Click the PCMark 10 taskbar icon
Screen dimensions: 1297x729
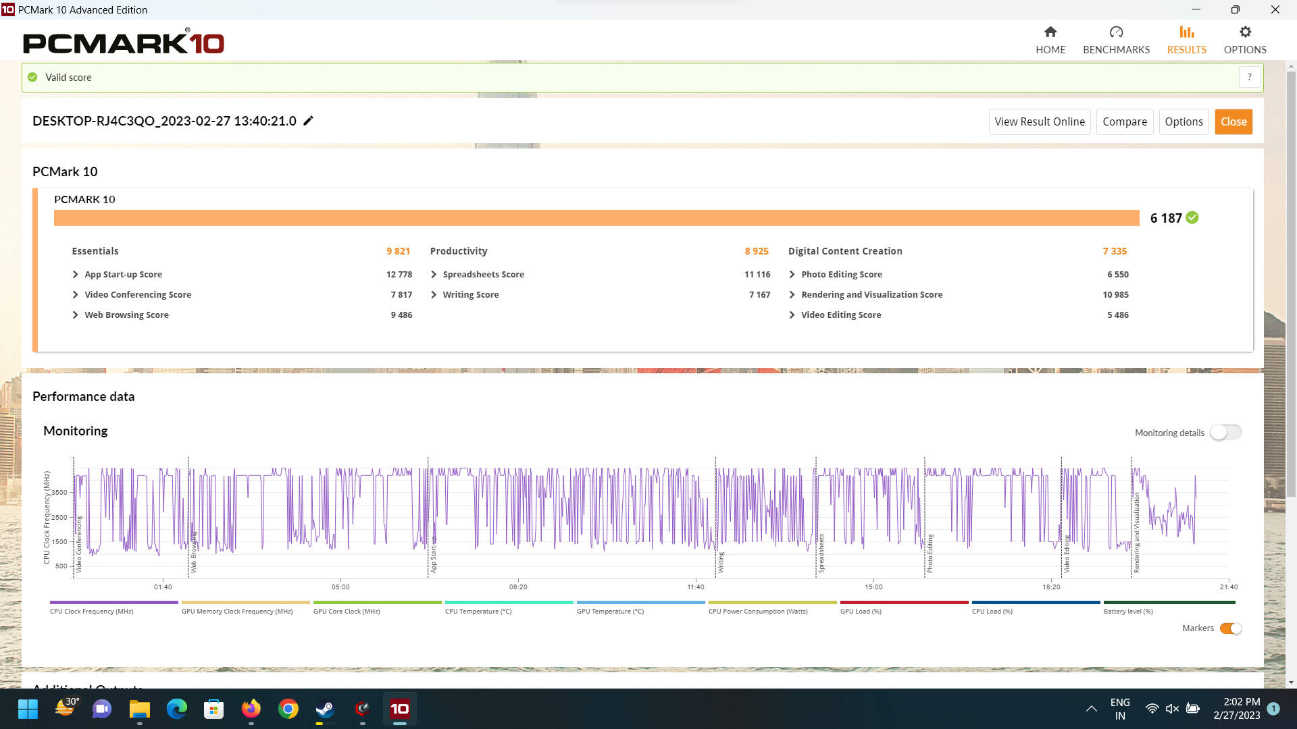[x=399, y=709]
